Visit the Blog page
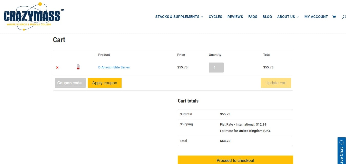Image resolution: width=346 pixels, height=164 pixels. tap(267, 17)
